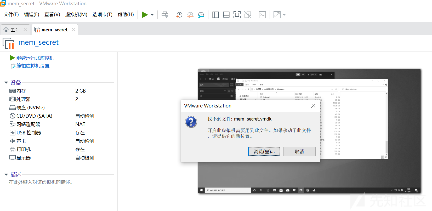Select the 网络适配器 row label
This screenshot has width=432, height=211.
click(x=28, y=124)
